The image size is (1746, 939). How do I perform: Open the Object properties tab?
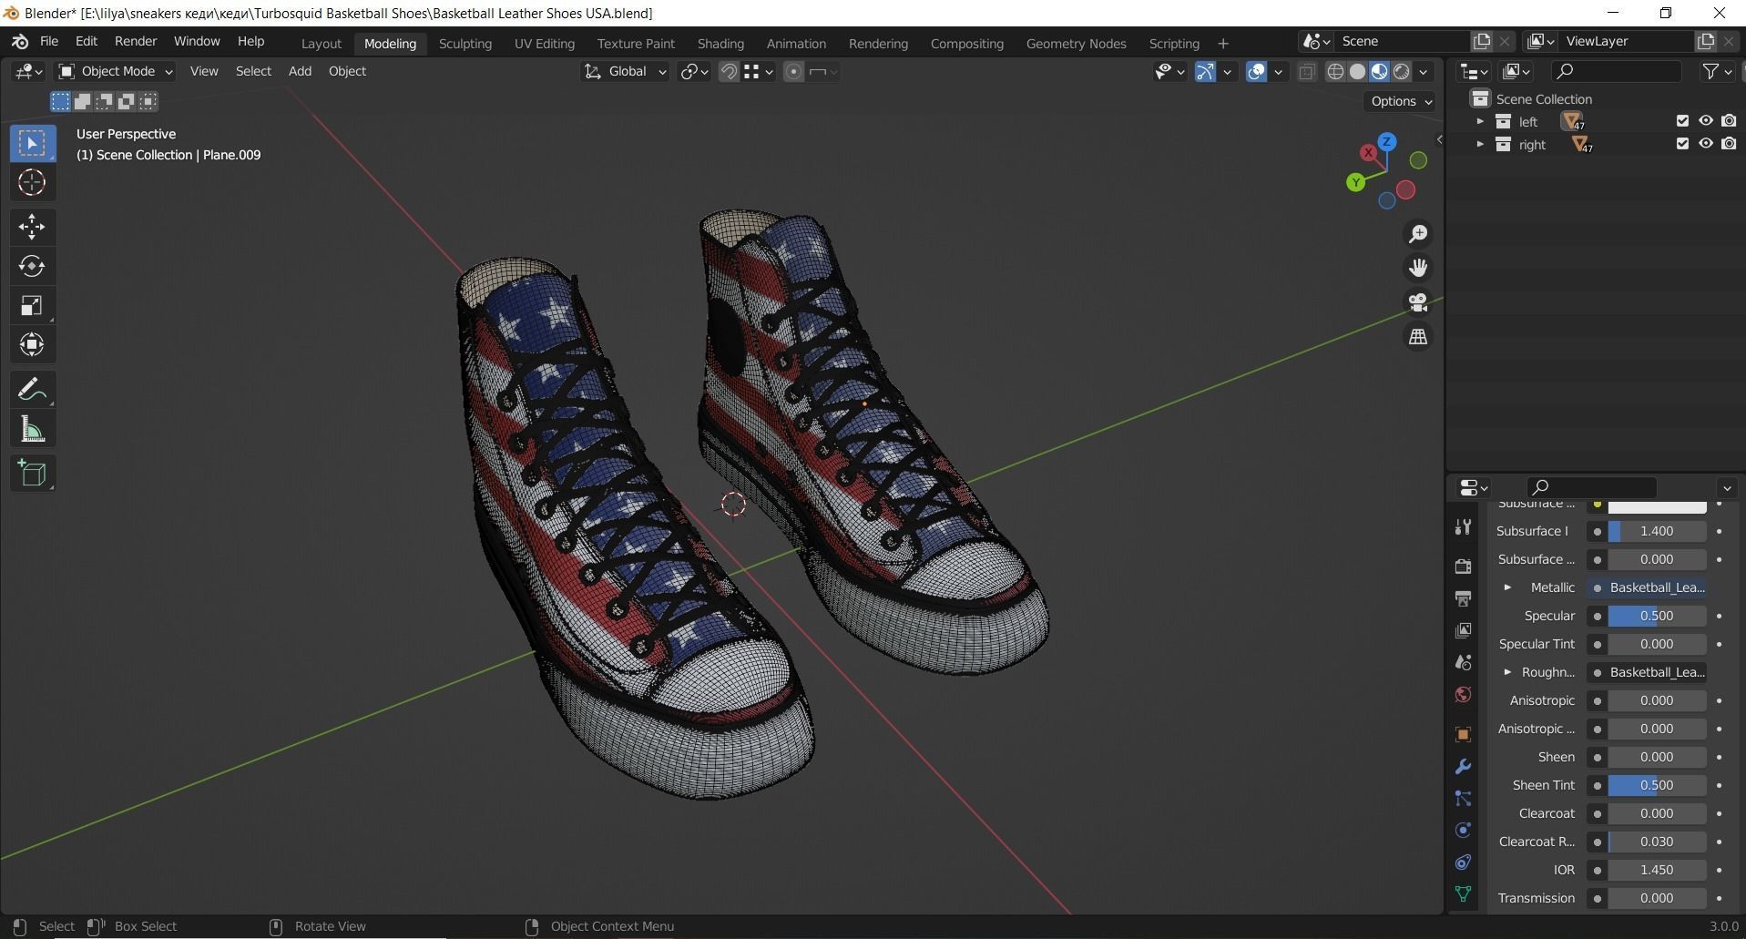1463,734
